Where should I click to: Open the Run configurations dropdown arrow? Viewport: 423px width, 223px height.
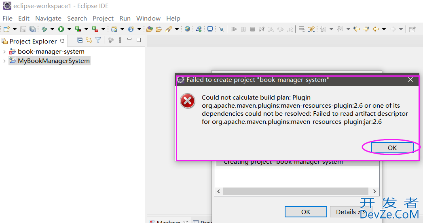[x=69, y=29]
